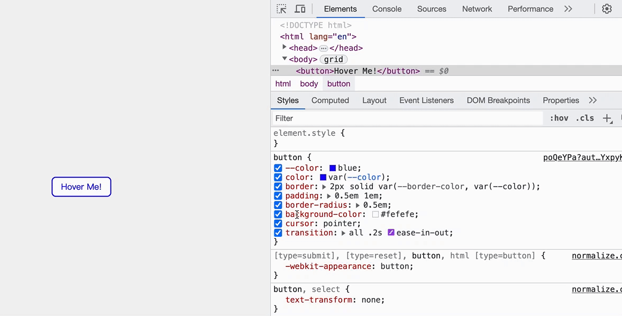Open the Performance tab
Image resolution: width=622 pixels, height=316 pixels.
[530, 9]
